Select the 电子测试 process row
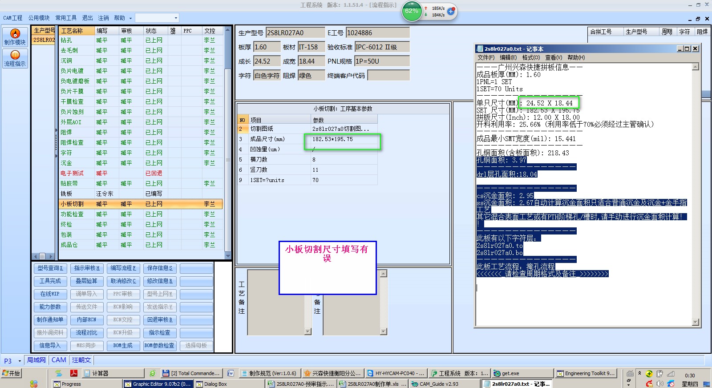The height and width of the screenshot is (388, 712). tap(141, 173)
